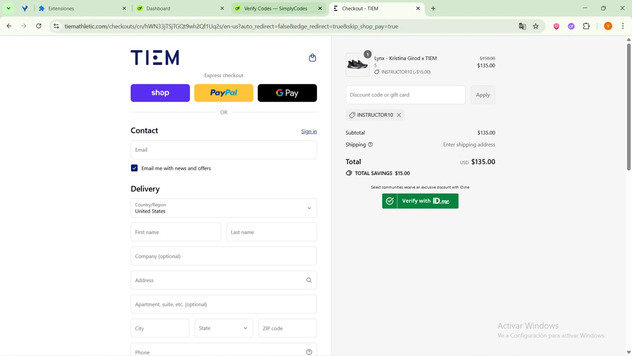Click the TOTAL SAVINGS $15.00 text
The width and height of the screenshot is (632, 356).
pos(382,173)
